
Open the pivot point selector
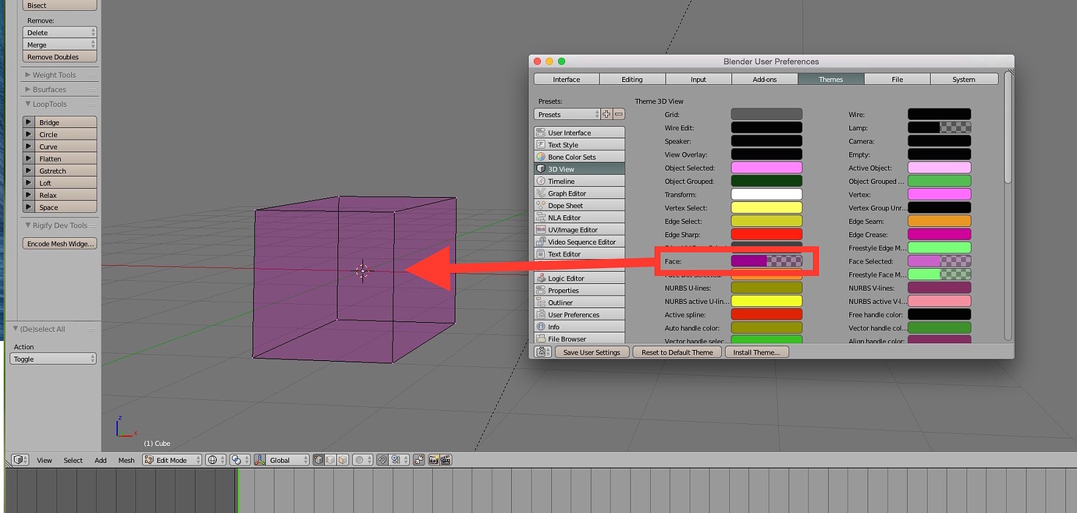[240, 460]
